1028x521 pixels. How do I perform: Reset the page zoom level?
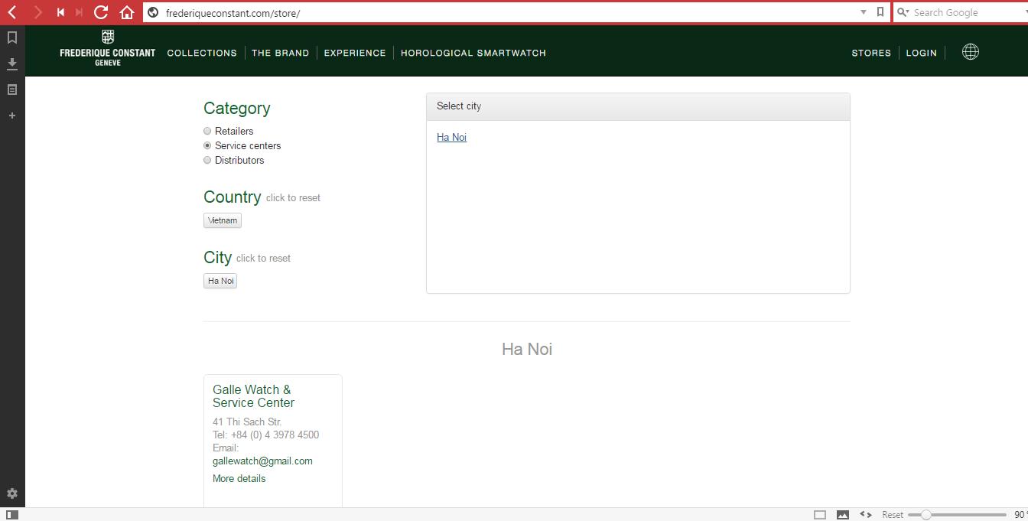[892, 515]
